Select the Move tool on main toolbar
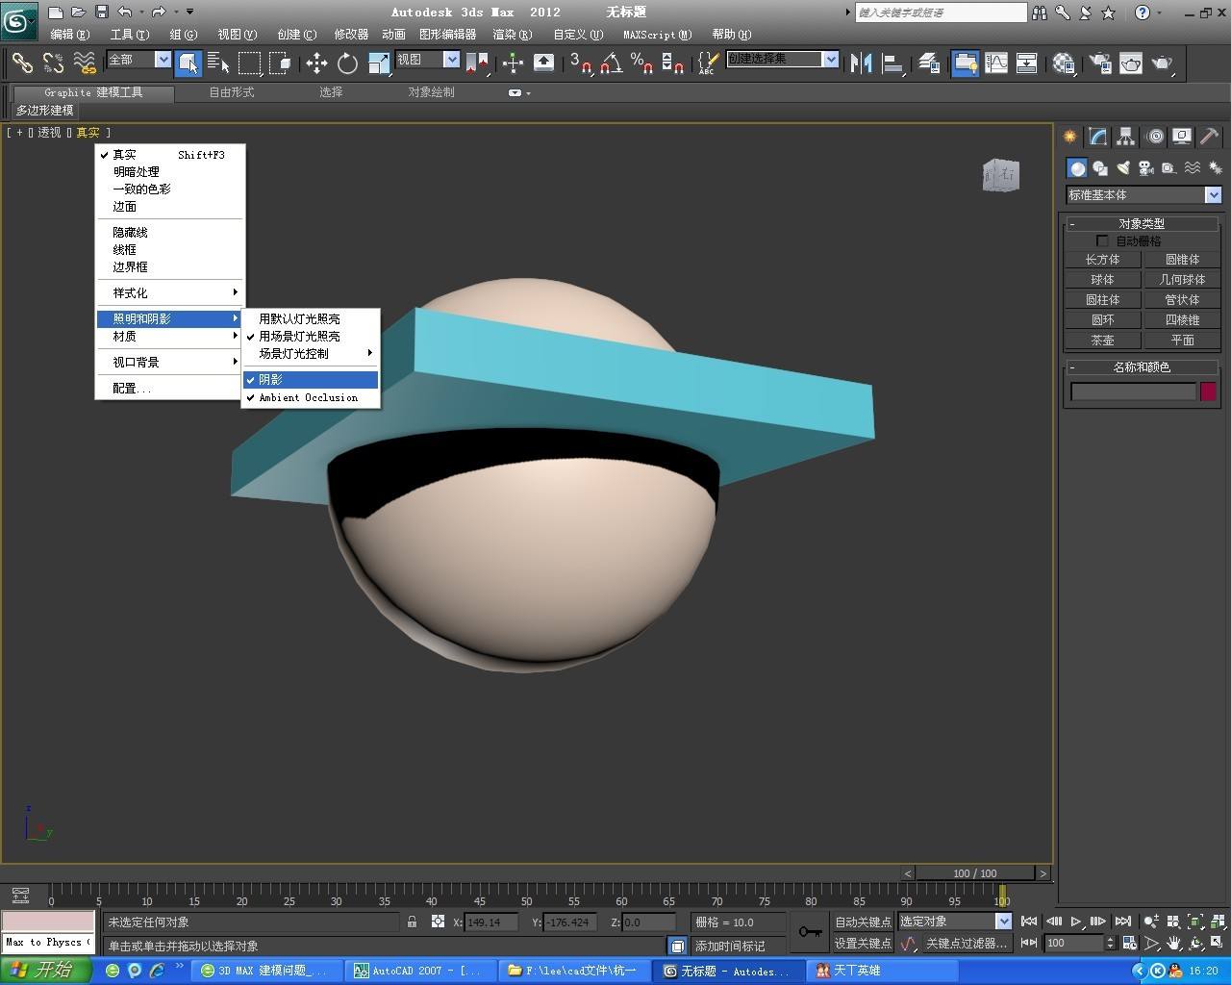 coord(317,63)
